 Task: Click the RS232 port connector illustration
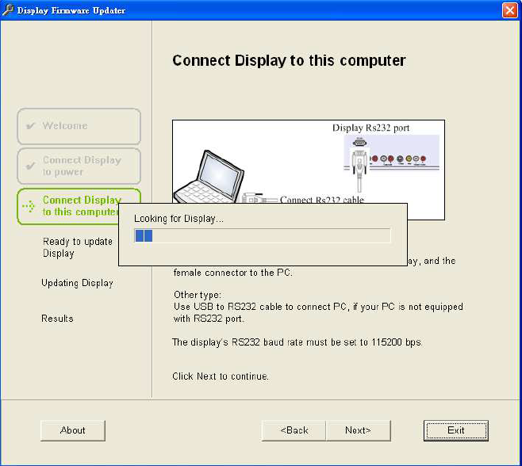[x=359, y=161]
